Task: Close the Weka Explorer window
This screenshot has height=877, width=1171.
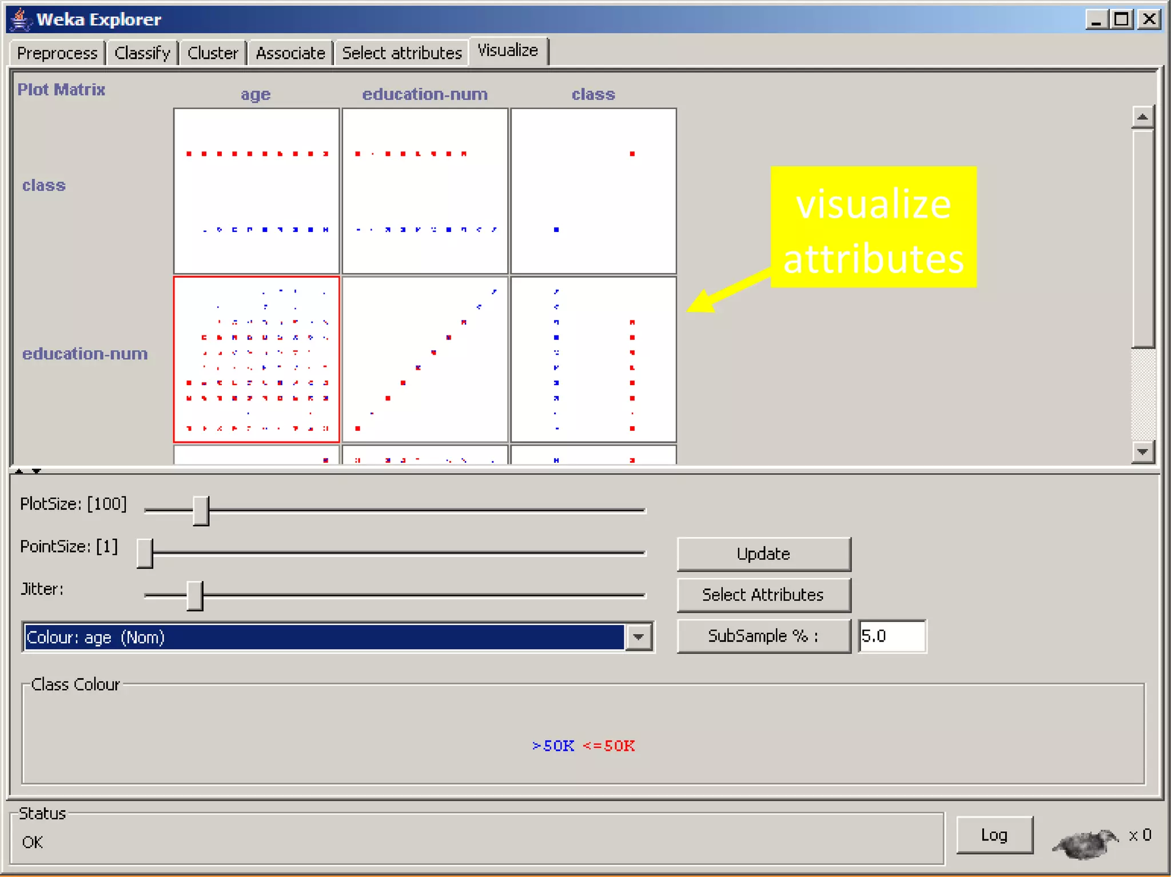Action: coord(1149,19)
